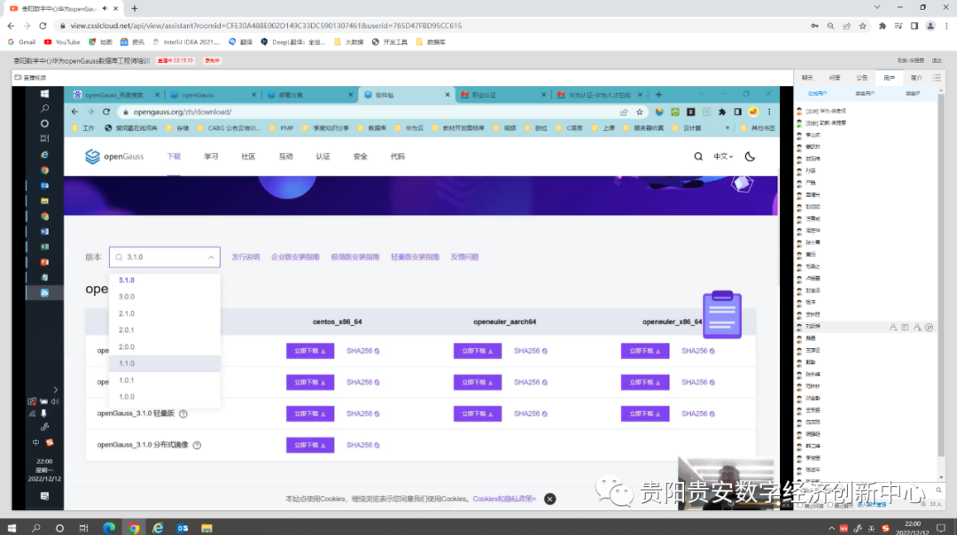This screenshot has height=535, width=957.
Task: Open Edge from the bottom Windows taskbar
Action: coord(109,528)
